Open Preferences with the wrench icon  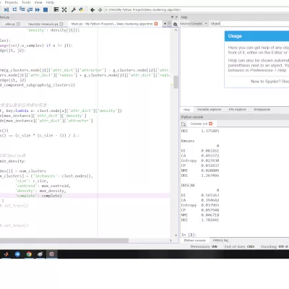pos(74,9)
